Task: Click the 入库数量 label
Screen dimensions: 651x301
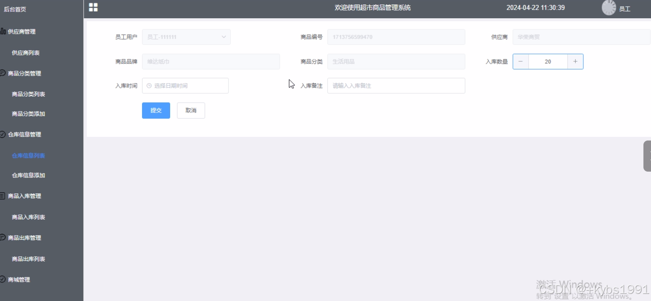Action: click(x=496, y=61)
